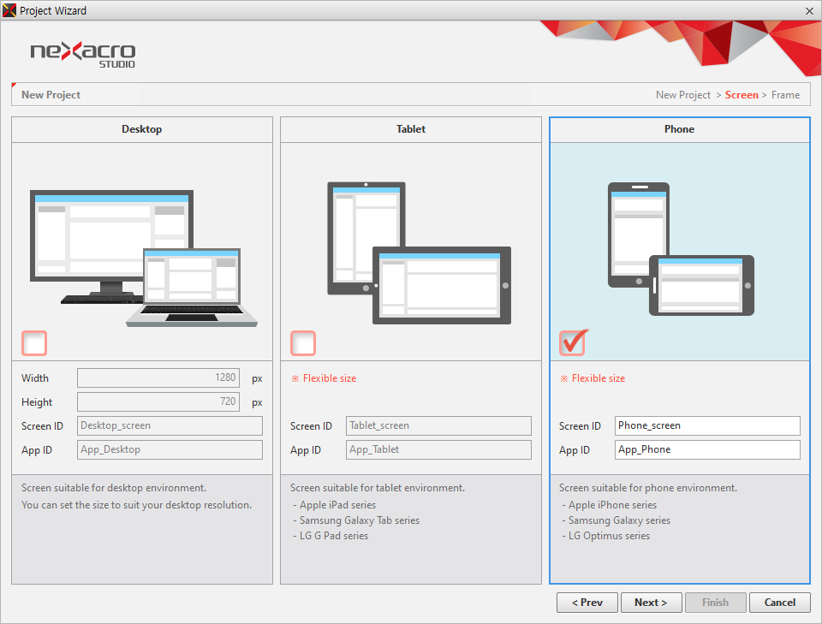Uncheck the Phone screen checkbox
The height and width of the screenshot is (624, 822).
point(572,342)
